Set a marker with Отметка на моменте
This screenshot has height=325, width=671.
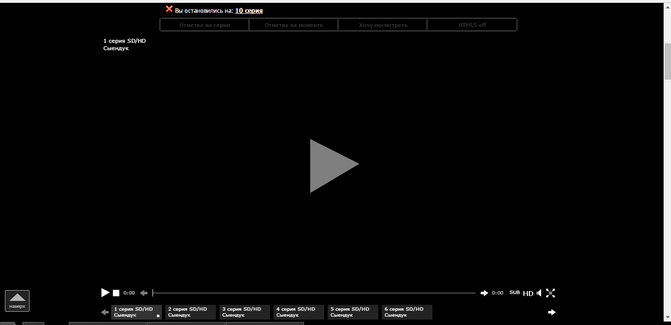(x=293, y=24)
